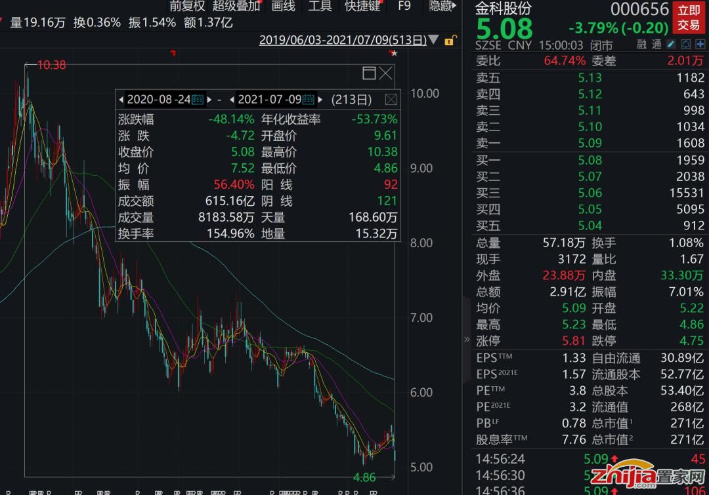This screenshot has width=709, height=495.
Task: Select the 买一 bid price 5.08
Action: 590,161
